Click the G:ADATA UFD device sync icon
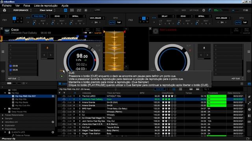 point(53,132)
